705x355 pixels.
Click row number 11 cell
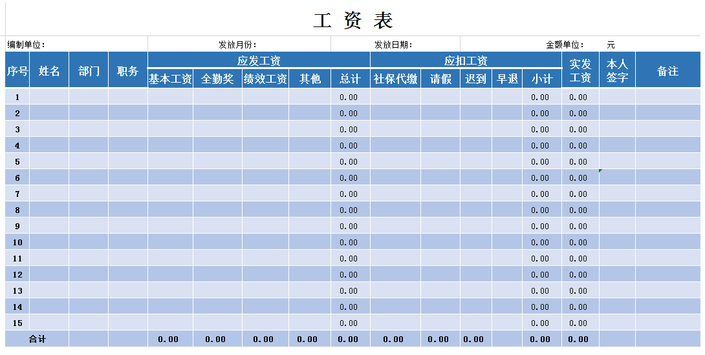coord(17,259)
